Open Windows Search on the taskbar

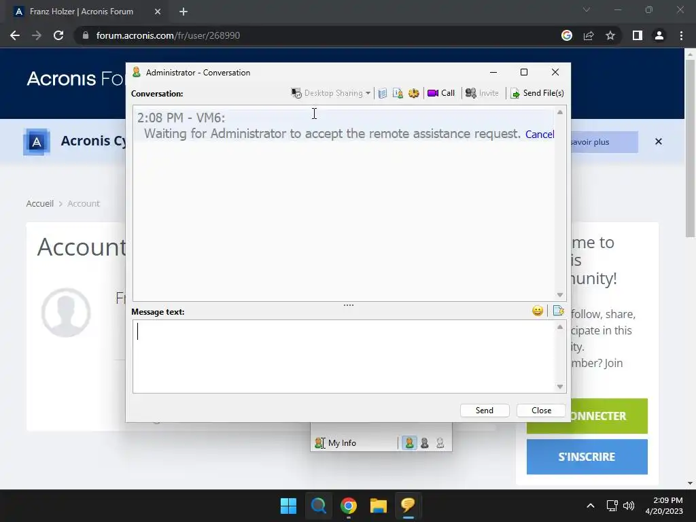coord(318,506)
